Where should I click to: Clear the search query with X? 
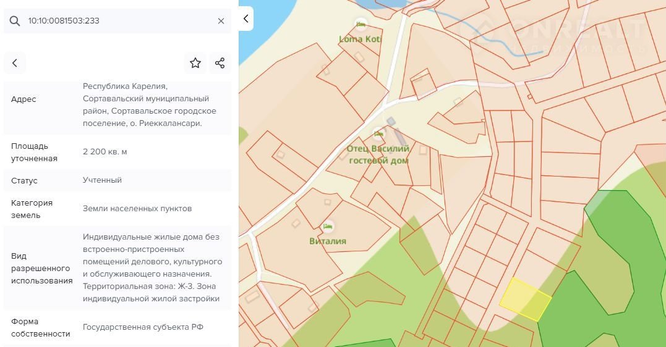221,21
